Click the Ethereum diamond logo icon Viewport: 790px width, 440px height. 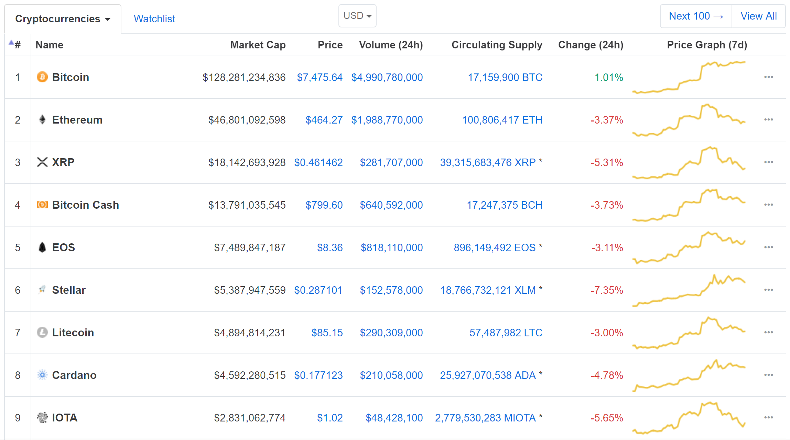click(x=42, y=119)
